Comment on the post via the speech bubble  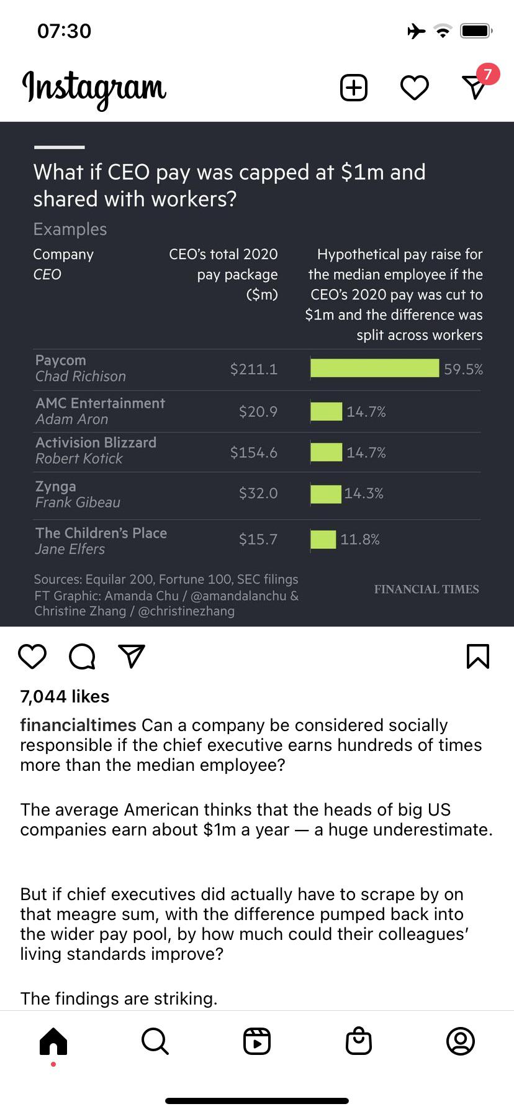[x=81, y=656]
